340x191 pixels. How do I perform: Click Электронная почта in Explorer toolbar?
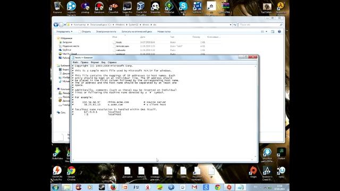click(106, 32)
